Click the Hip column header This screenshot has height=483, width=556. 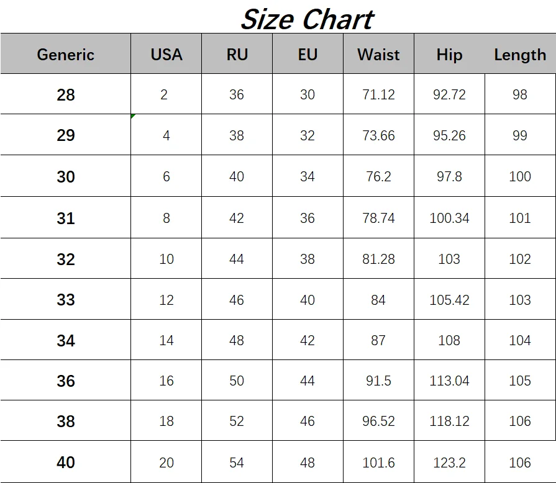(449, 55)
